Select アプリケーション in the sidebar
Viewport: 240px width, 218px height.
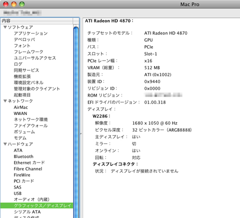[31, 33]
